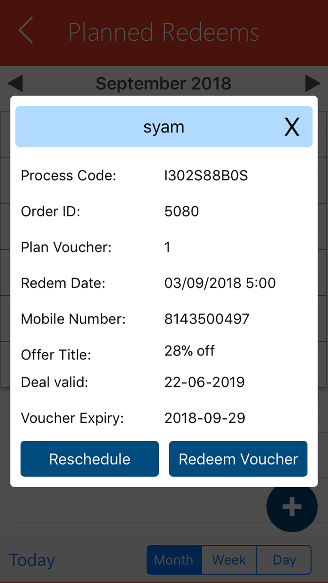Screen dimensions: 328x583
Task: Tap the mobile number 8143500497
Action: click(x=207, y=319)
